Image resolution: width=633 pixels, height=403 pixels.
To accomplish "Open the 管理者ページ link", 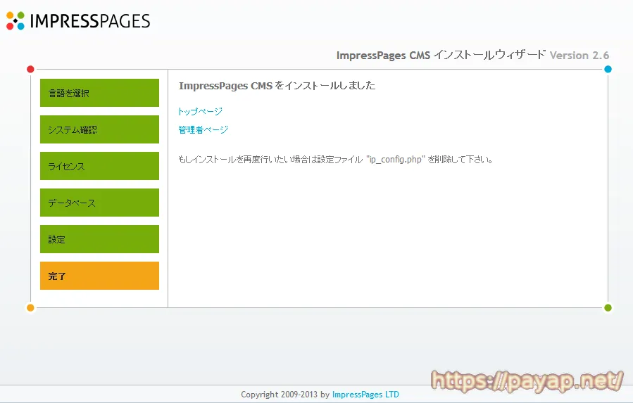I will [x=203, y=129].
